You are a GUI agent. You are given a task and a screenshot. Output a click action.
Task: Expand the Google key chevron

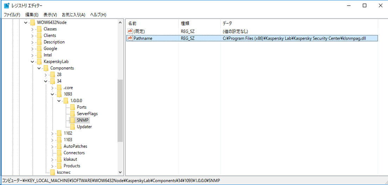tap(32, 49)
